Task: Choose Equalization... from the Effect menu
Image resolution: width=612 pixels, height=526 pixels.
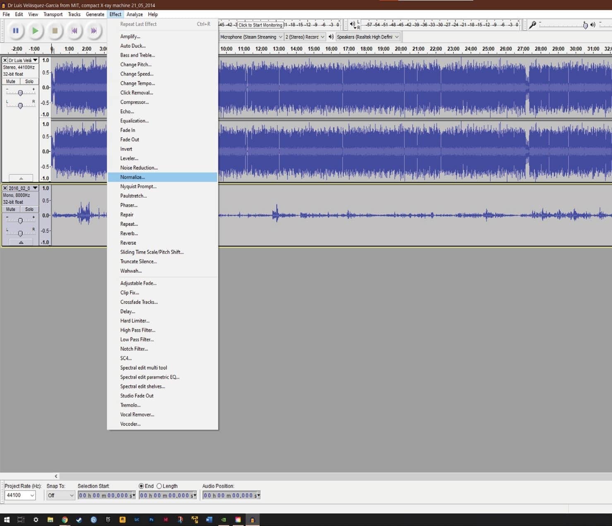Action: tap(162, 121)
